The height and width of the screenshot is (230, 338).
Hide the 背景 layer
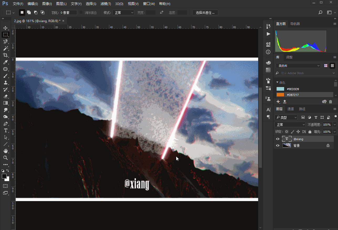click(278, 145)
